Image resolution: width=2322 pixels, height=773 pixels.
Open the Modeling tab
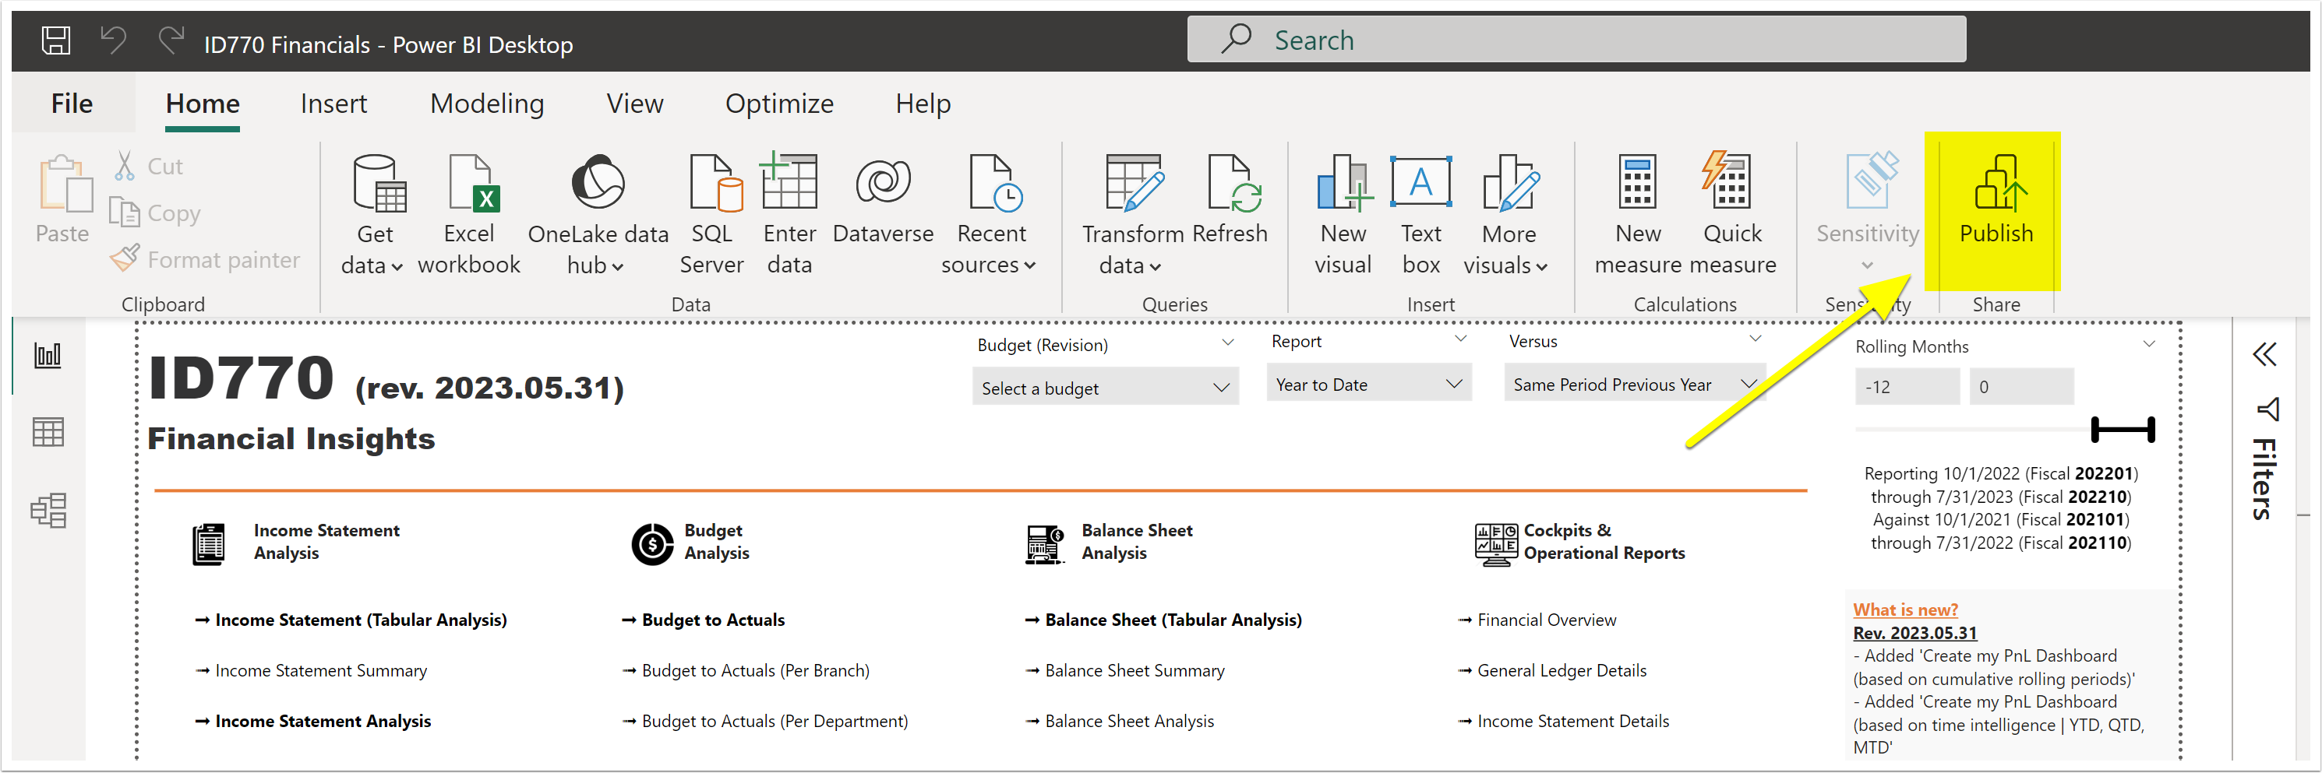487,104
